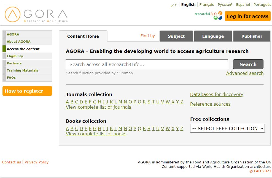Viewport: 272px width, 178px height.
Task: Select the Content Home tab
Action: [83, 36]
